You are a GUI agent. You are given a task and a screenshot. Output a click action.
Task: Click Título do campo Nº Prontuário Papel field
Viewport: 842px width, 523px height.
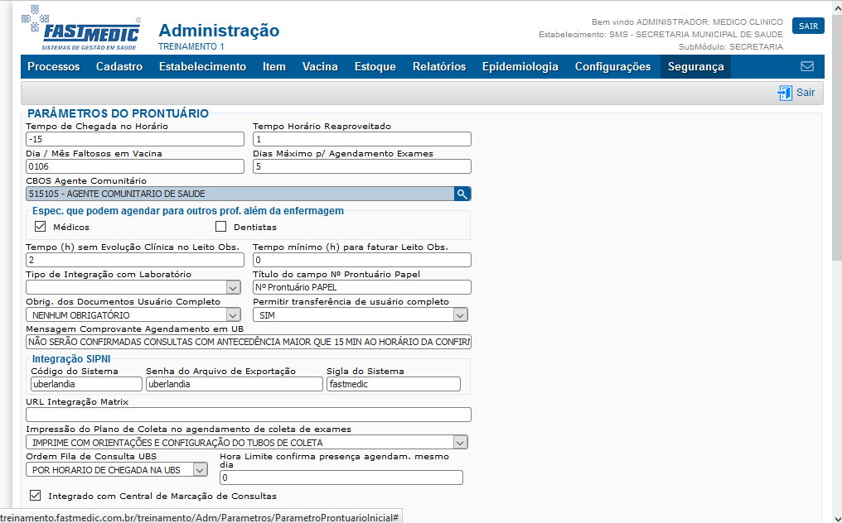click(362, 287)
